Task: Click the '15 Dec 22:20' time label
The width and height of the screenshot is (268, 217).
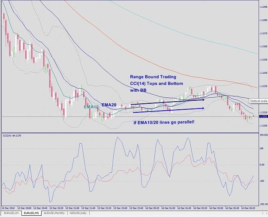Action: tap(105, 208)
